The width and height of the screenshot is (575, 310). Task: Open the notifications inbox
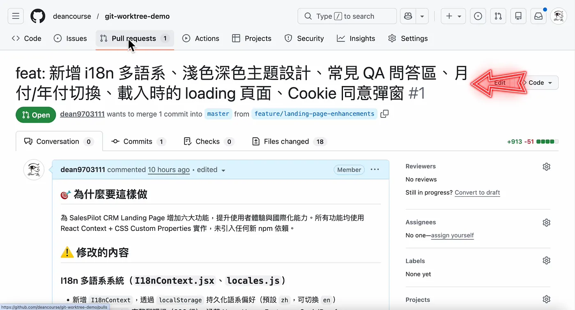point(538,16)
